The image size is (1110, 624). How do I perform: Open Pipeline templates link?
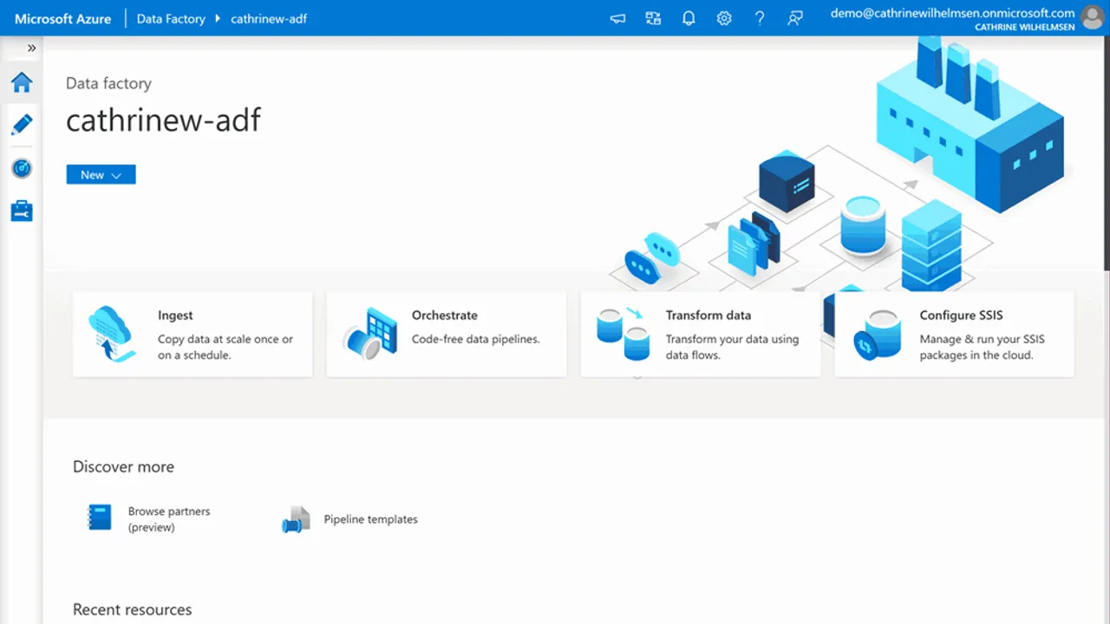click(x=371, y=519)
